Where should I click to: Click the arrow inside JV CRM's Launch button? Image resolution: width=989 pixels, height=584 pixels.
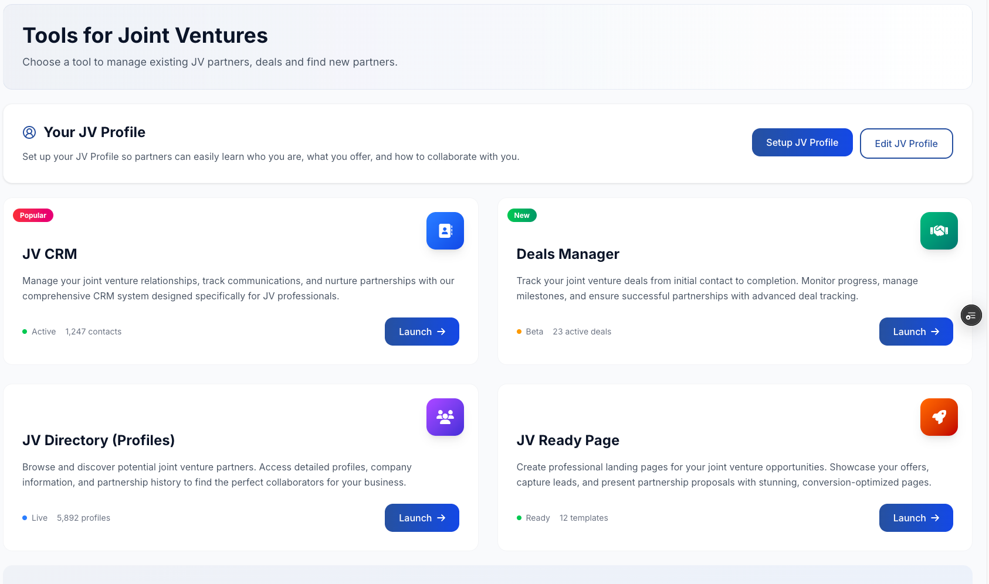coord(441,332)
